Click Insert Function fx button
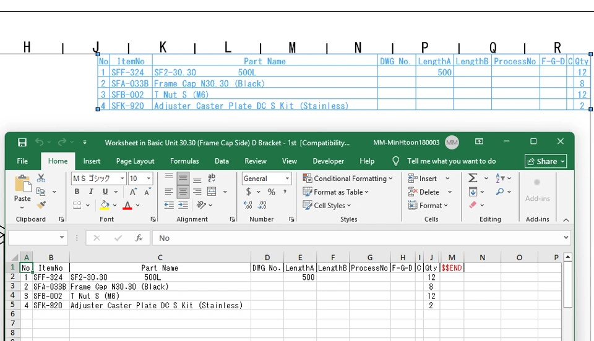The height and width of the screenshot is (341, 594). 139,238
